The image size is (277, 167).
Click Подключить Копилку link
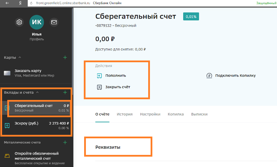click(x=235, y=76)
